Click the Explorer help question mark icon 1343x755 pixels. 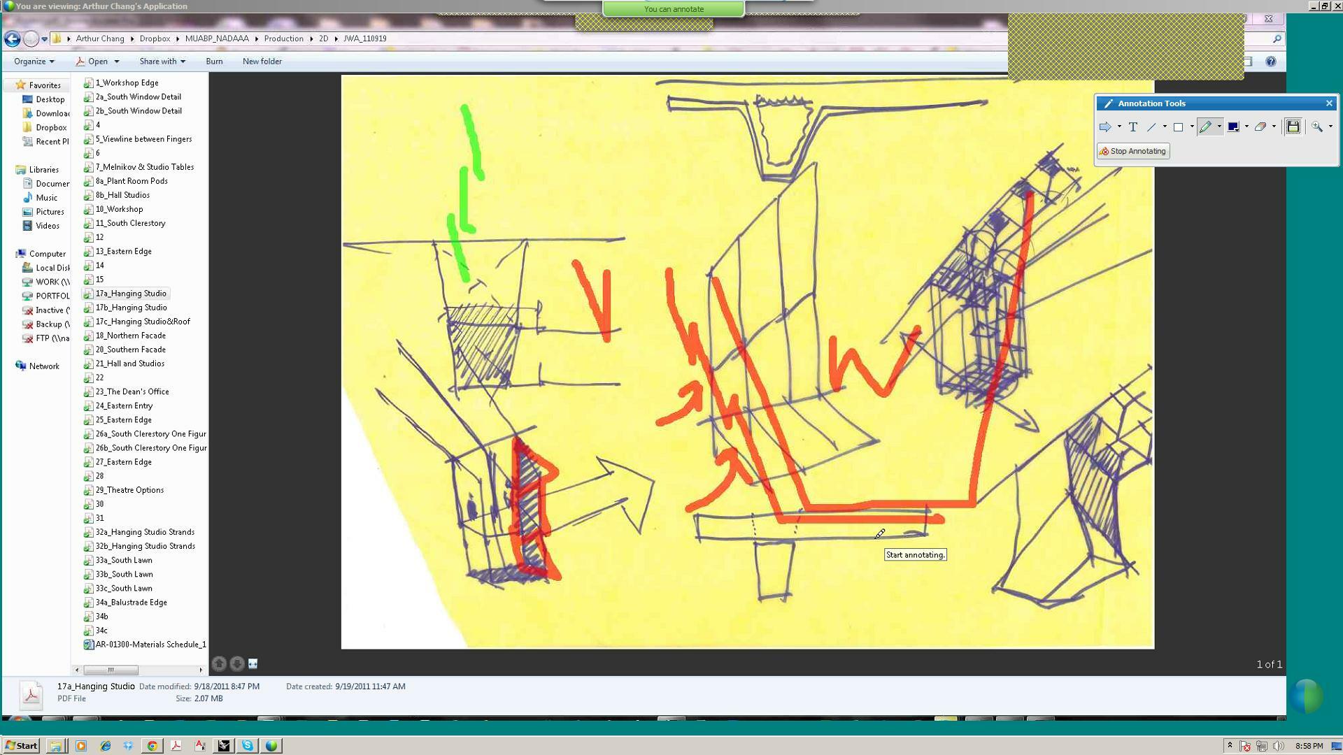[1271, 62]
